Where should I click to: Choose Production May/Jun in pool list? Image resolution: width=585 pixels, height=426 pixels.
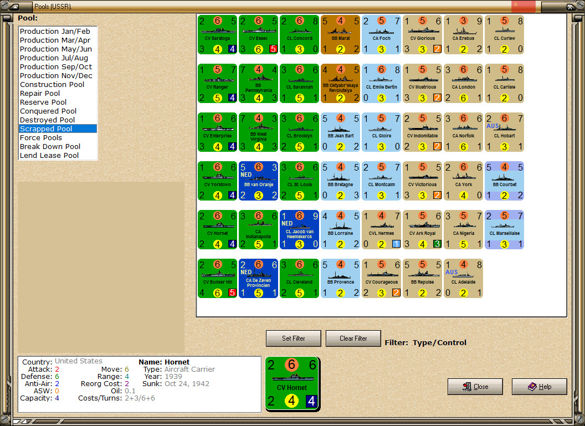click(x=58, y=49)
